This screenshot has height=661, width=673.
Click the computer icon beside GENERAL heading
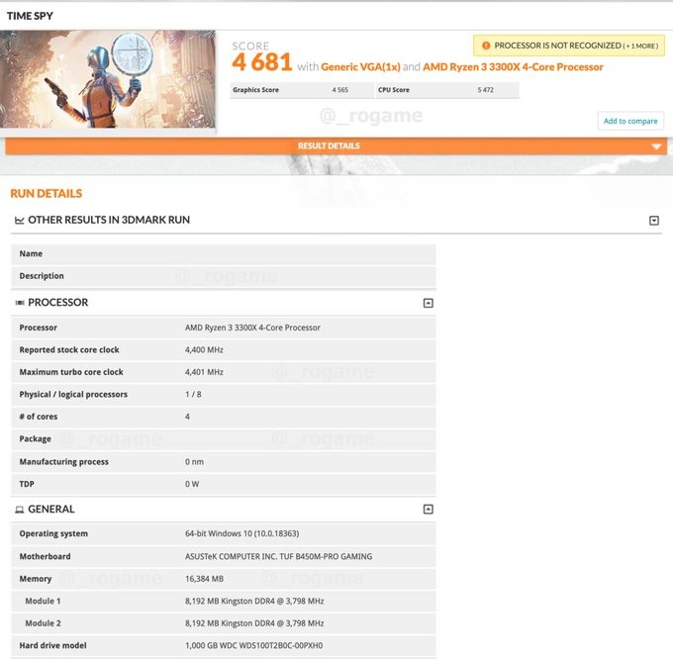(20, 510)
